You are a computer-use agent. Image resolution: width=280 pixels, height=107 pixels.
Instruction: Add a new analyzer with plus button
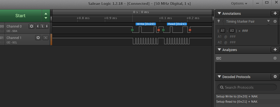275,50
